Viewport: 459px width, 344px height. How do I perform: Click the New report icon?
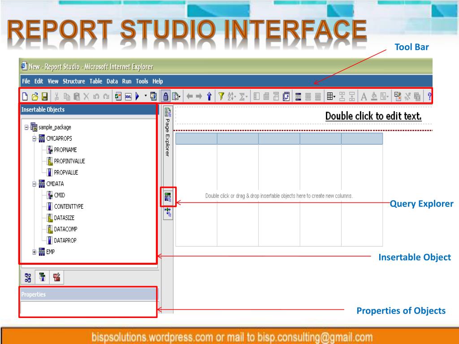point(25,96)
